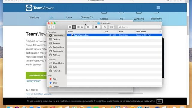Click Ok on the cookie banner
The width and height of the screenshot is (192, 108).
pos(159,101)
